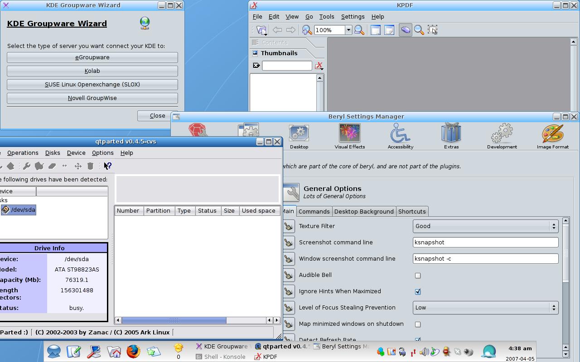
Task: Choose the eGroupware server button
Action: pyautogui.click(x=92, y=57)
